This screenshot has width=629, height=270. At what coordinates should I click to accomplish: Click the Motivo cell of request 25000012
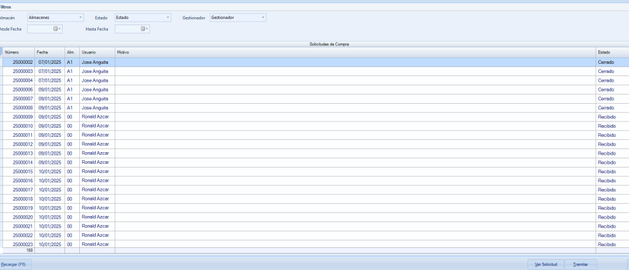click(x=355, y=144)
